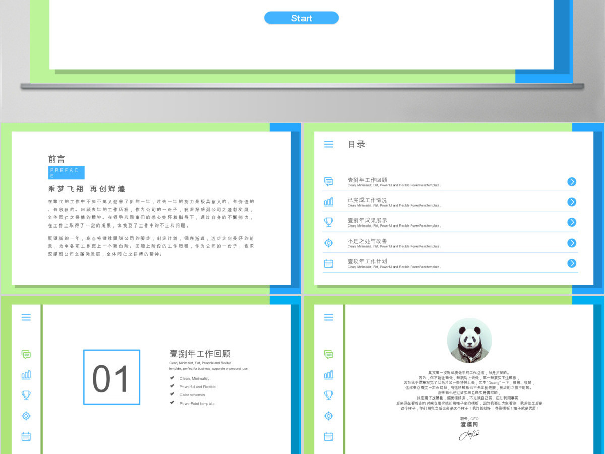Screen dimensions: 605x454
Task: Open the arrow button on the 不足之处与改善 row
Action: (x=572, y=243)
